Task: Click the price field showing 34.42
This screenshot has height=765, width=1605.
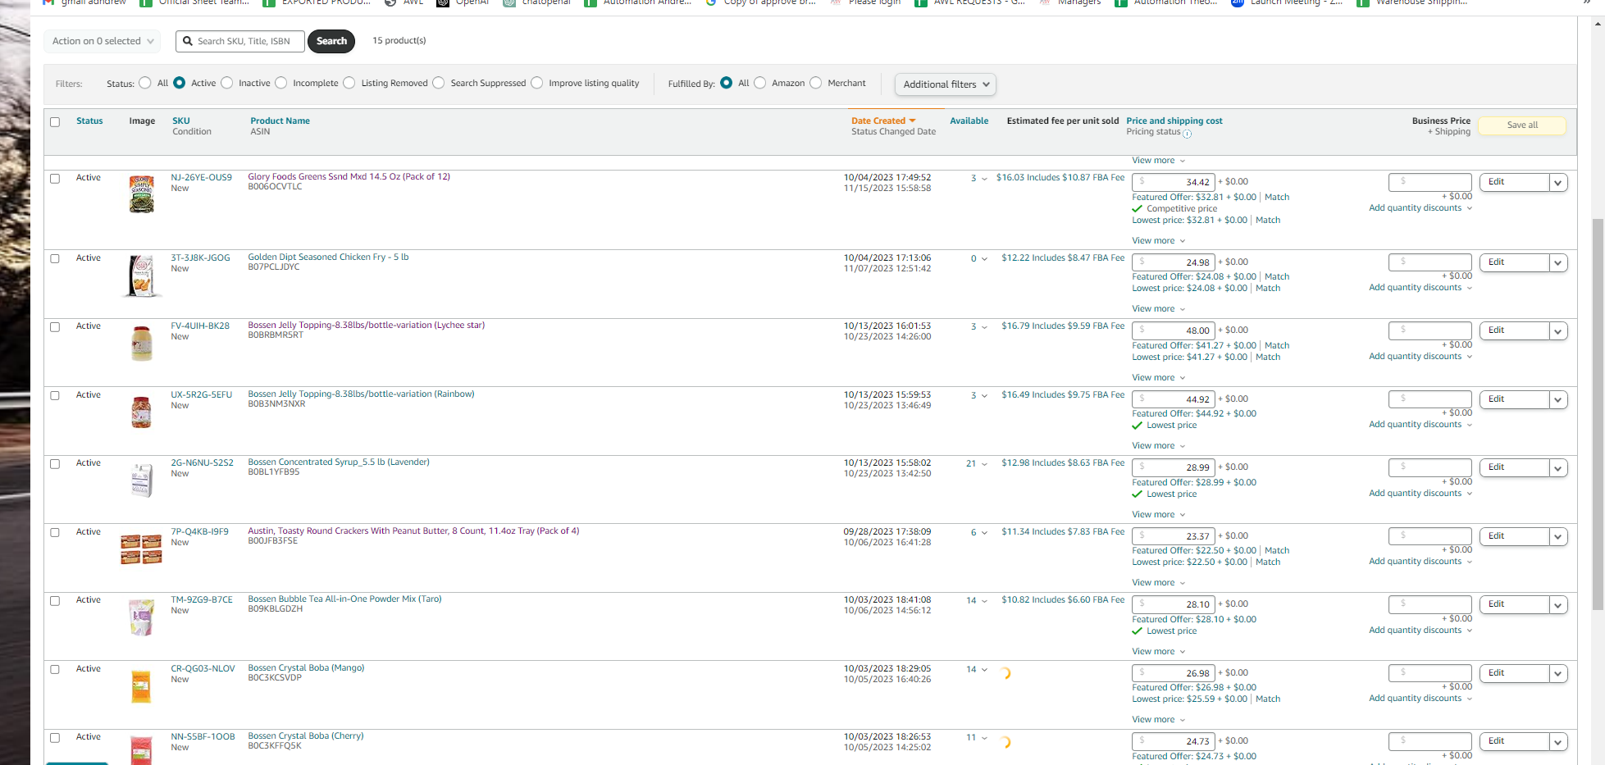Action: coord(1173,182)
